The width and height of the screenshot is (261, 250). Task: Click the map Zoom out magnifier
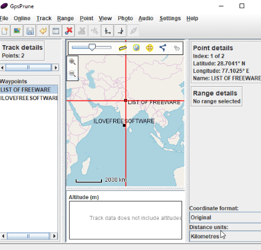[72, 73]
